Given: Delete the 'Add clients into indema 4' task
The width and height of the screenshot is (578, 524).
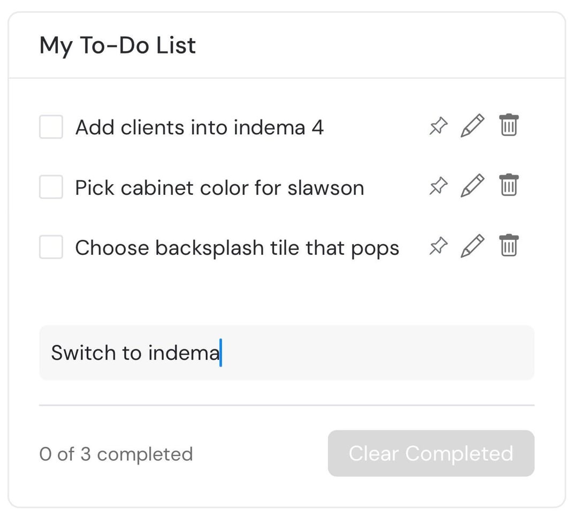Looking at the screenshot, I should pos(508,125).
